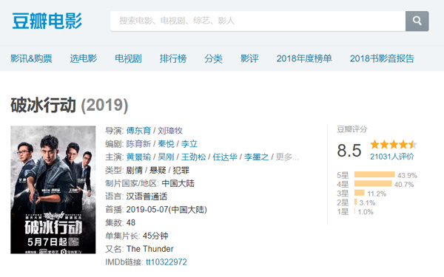Click the title 破冰行动 (2019)

[70, 106]
